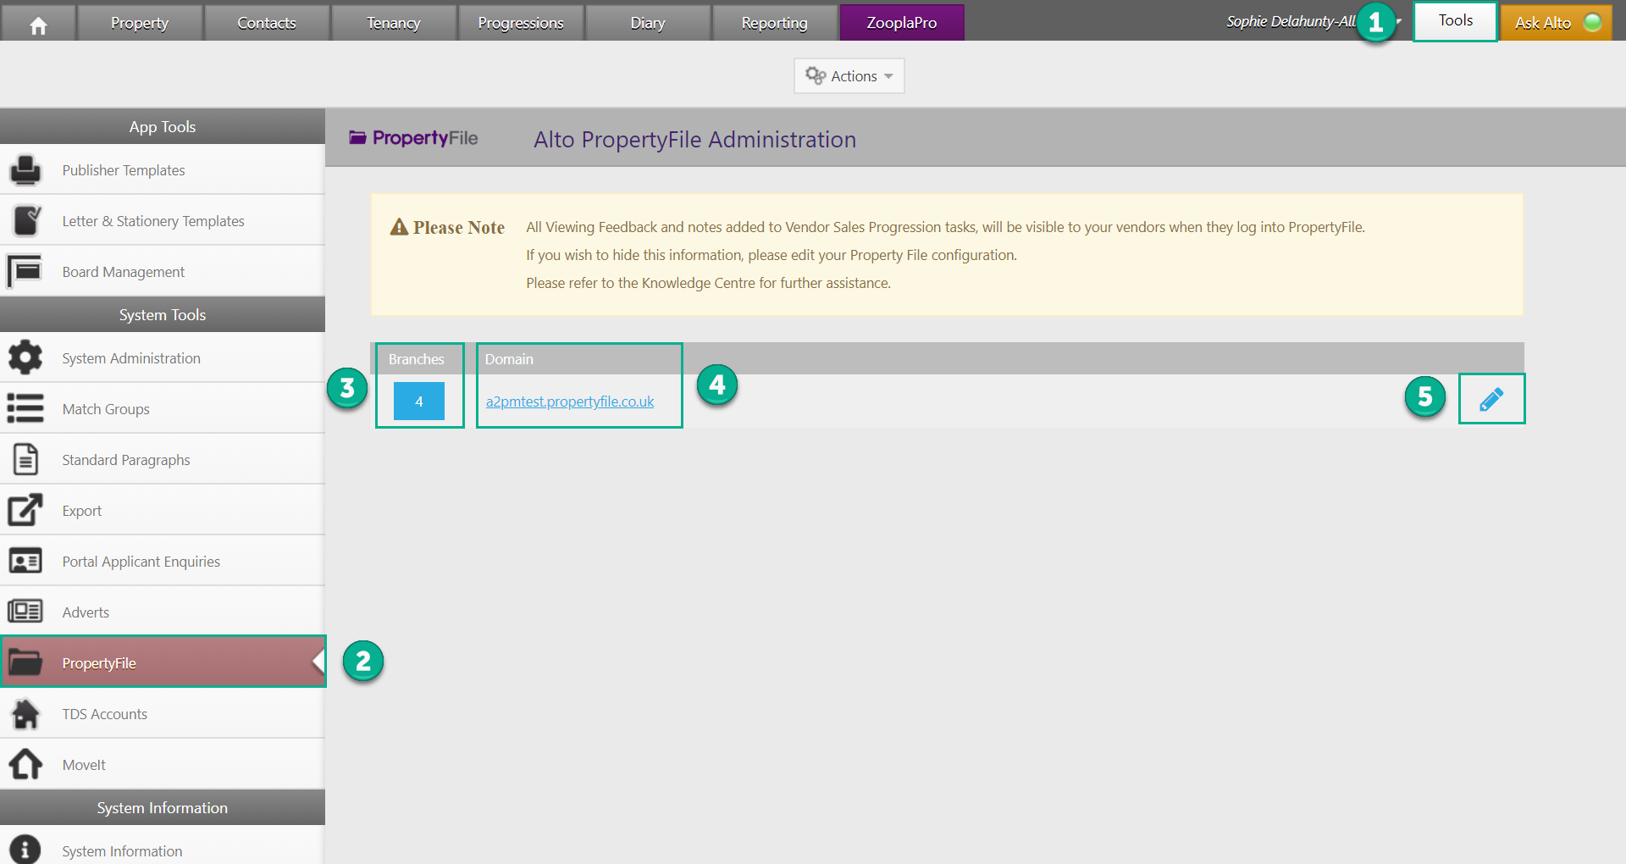Open Match Groups from System Tools
The image size is (1626, 864).
163,409
